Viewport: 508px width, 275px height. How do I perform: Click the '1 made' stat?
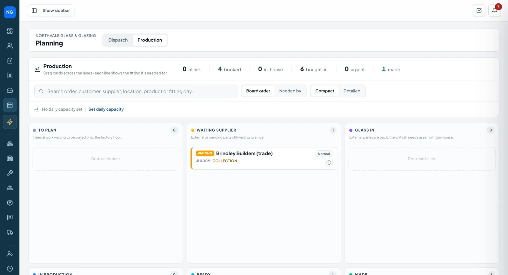point(391,69)
